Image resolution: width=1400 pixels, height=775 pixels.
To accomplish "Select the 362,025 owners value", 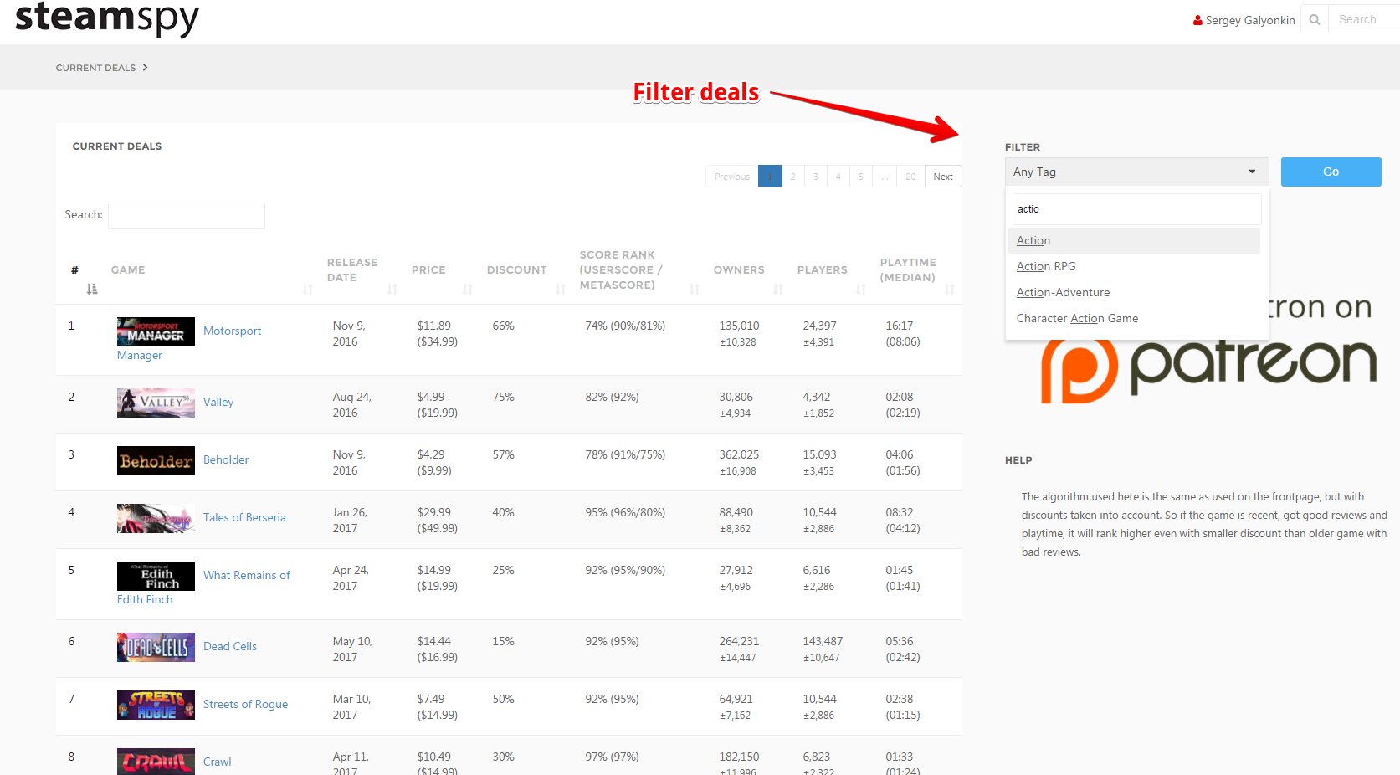I will click(x=739, y=455).
